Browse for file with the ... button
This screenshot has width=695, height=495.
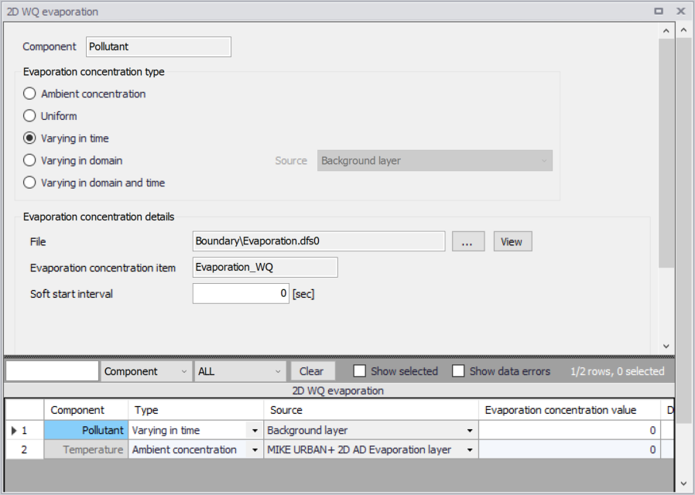[468, 241]
